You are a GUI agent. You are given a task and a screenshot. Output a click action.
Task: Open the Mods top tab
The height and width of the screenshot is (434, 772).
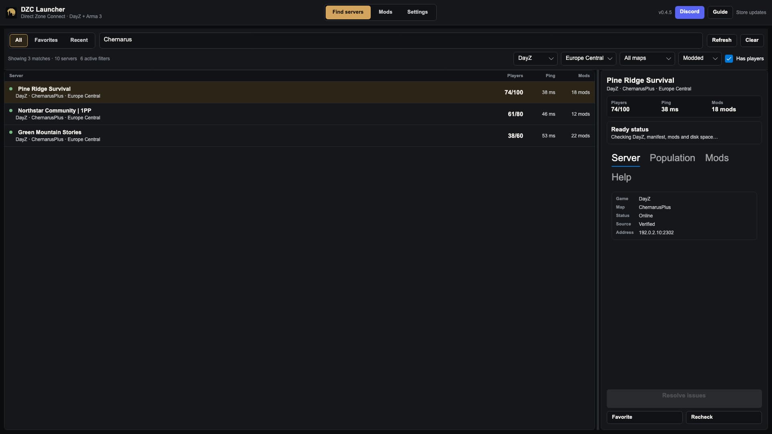(385, 12)
